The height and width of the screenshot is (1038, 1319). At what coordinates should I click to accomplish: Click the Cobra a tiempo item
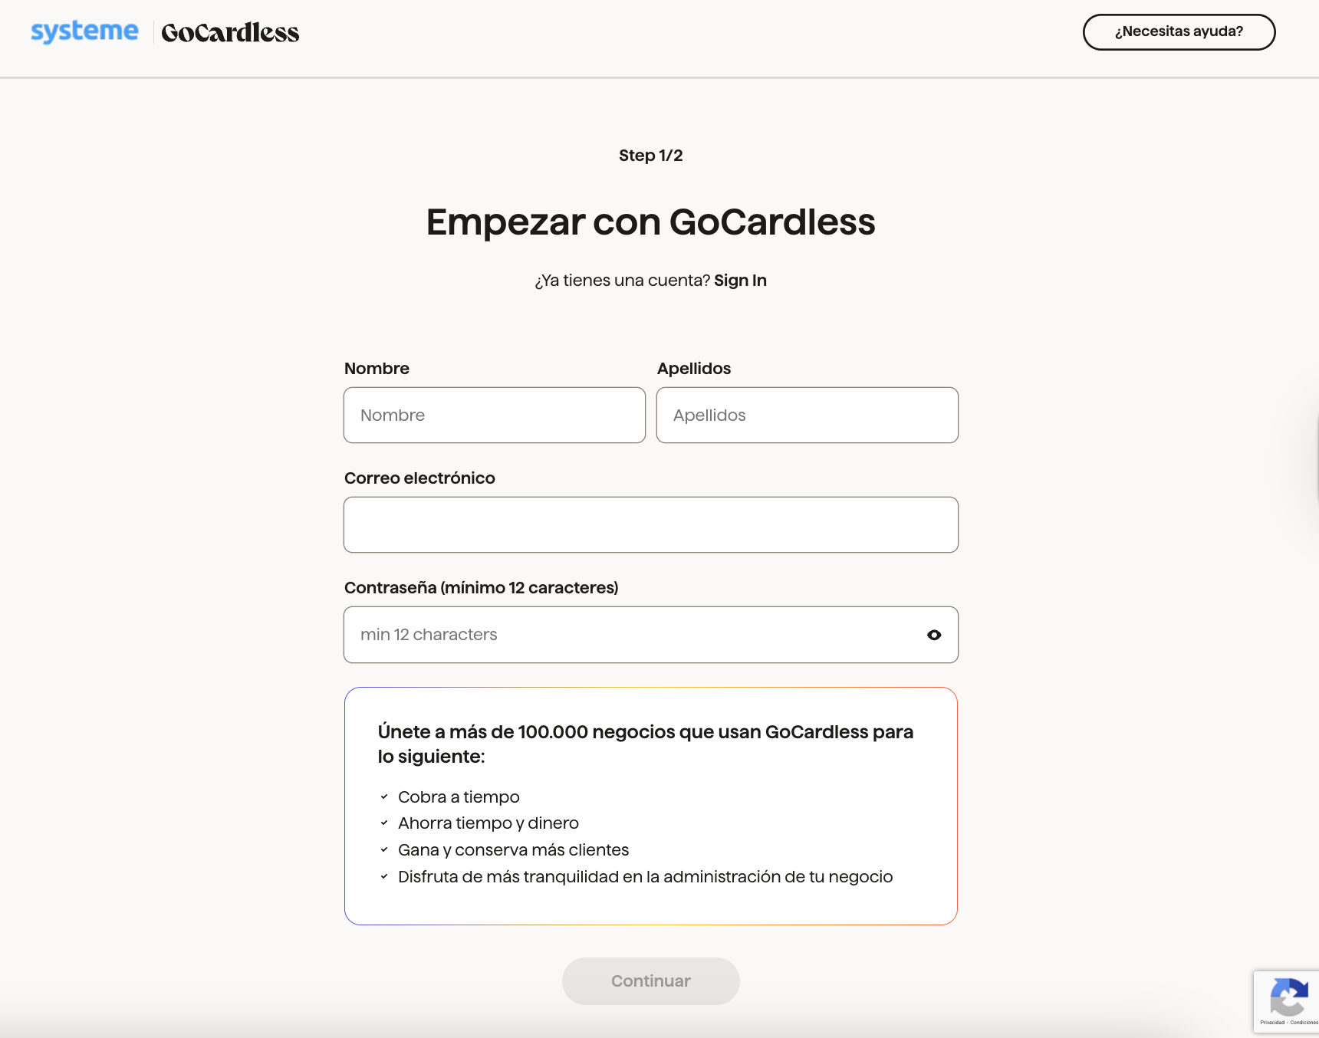[x=459, y=797]
